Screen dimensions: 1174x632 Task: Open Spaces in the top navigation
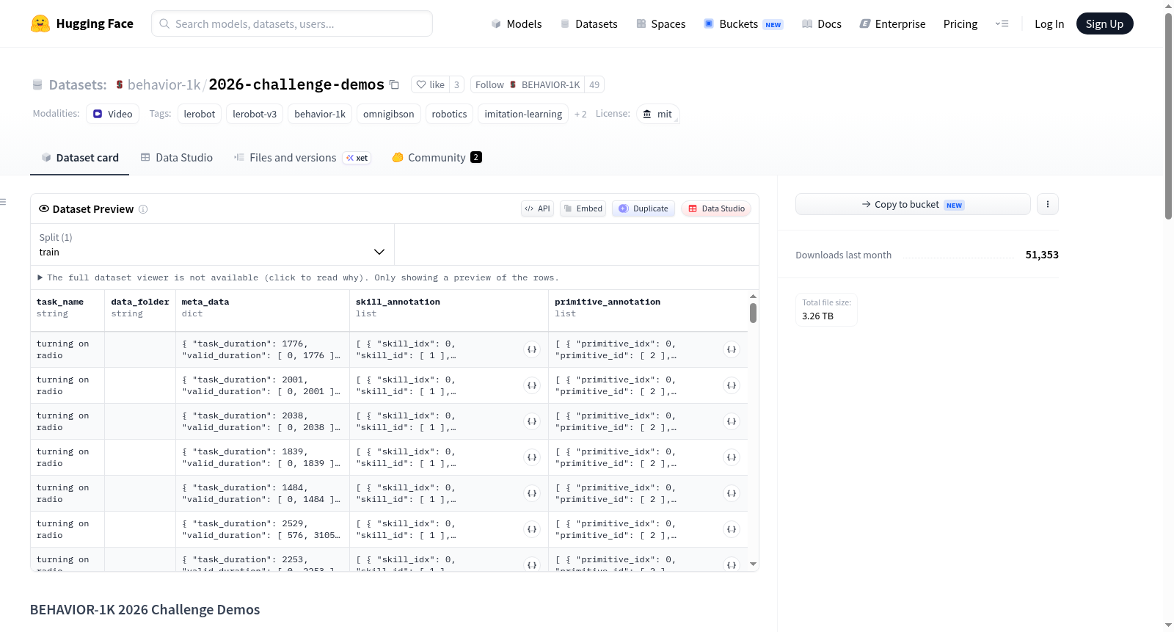click(x=661, y=23)
